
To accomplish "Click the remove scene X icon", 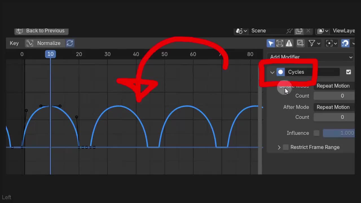I will [308, 31].
